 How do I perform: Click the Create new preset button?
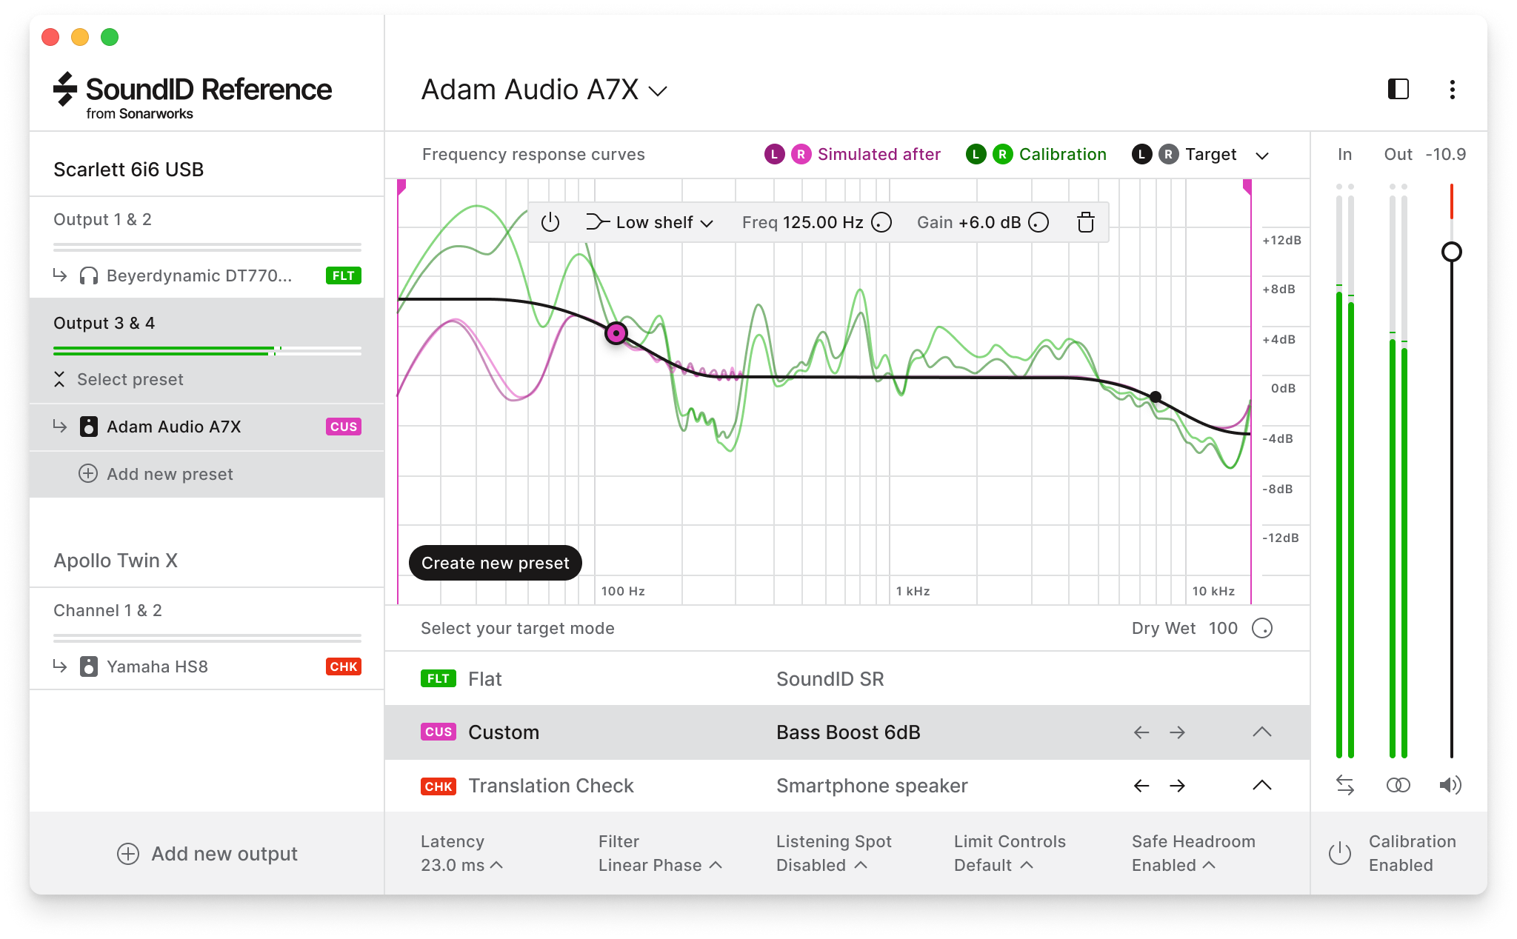tap(494, 562)
